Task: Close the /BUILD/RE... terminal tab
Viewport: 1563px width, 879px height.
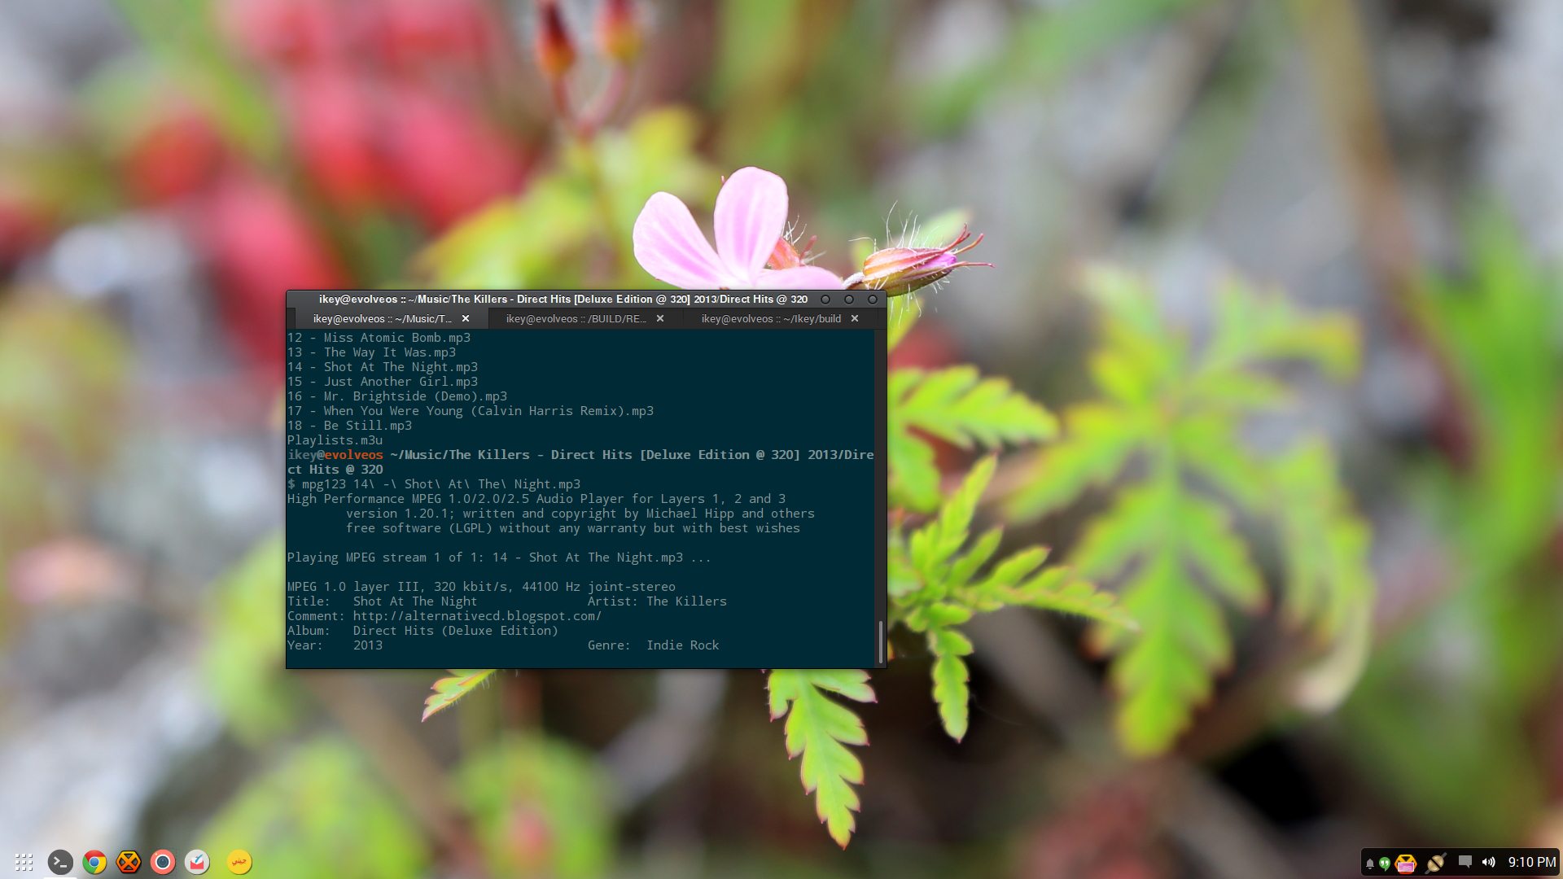Action: click(660, 319)
